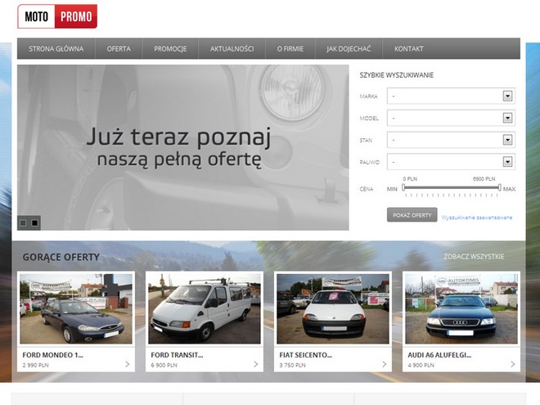Screen dimensions: 540x405
Task: Click the Moto Promo logo
Action: pos(57,16)
